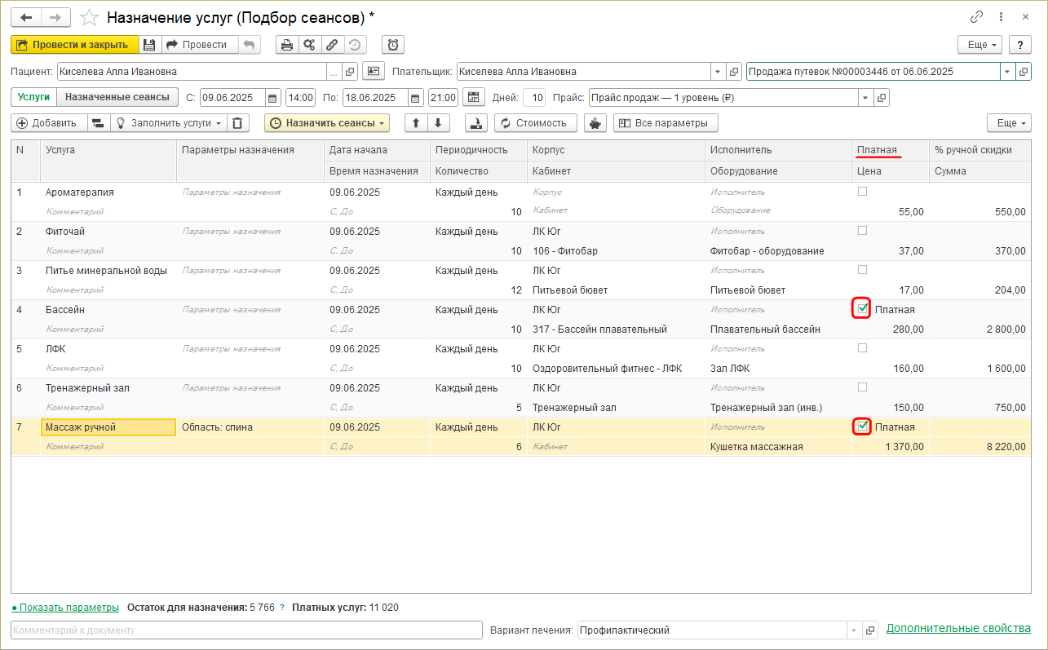Click the print icon in toolbar
The image size is (1048, 650).
point(286,45)
